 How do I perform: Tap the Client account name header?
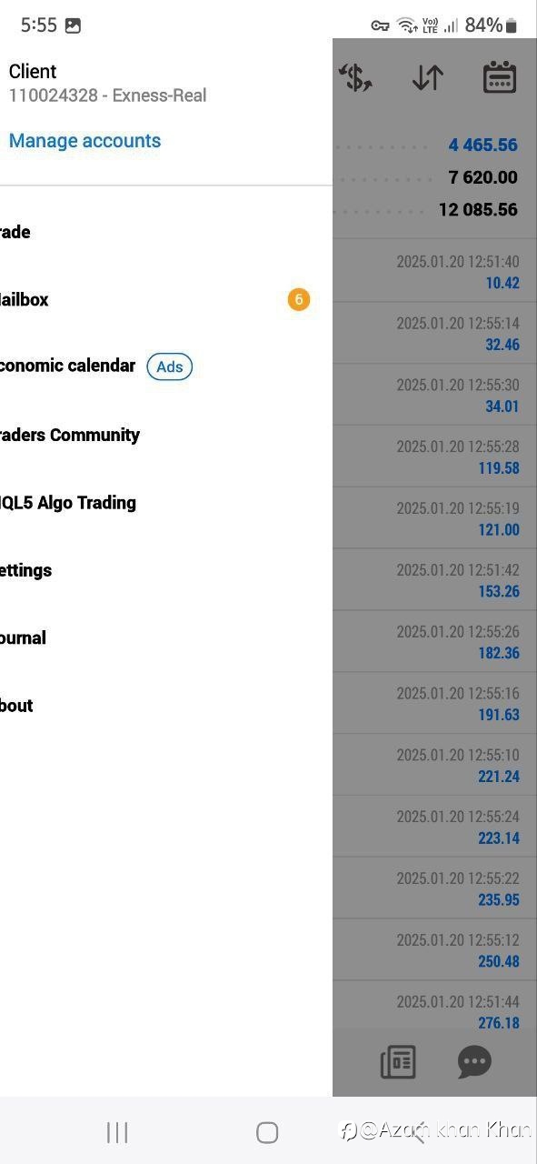(x=33, y=72)
